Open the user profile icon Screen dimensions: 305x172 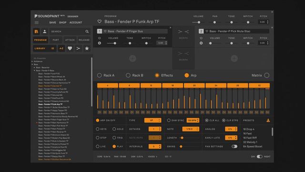tap(44, 32)
